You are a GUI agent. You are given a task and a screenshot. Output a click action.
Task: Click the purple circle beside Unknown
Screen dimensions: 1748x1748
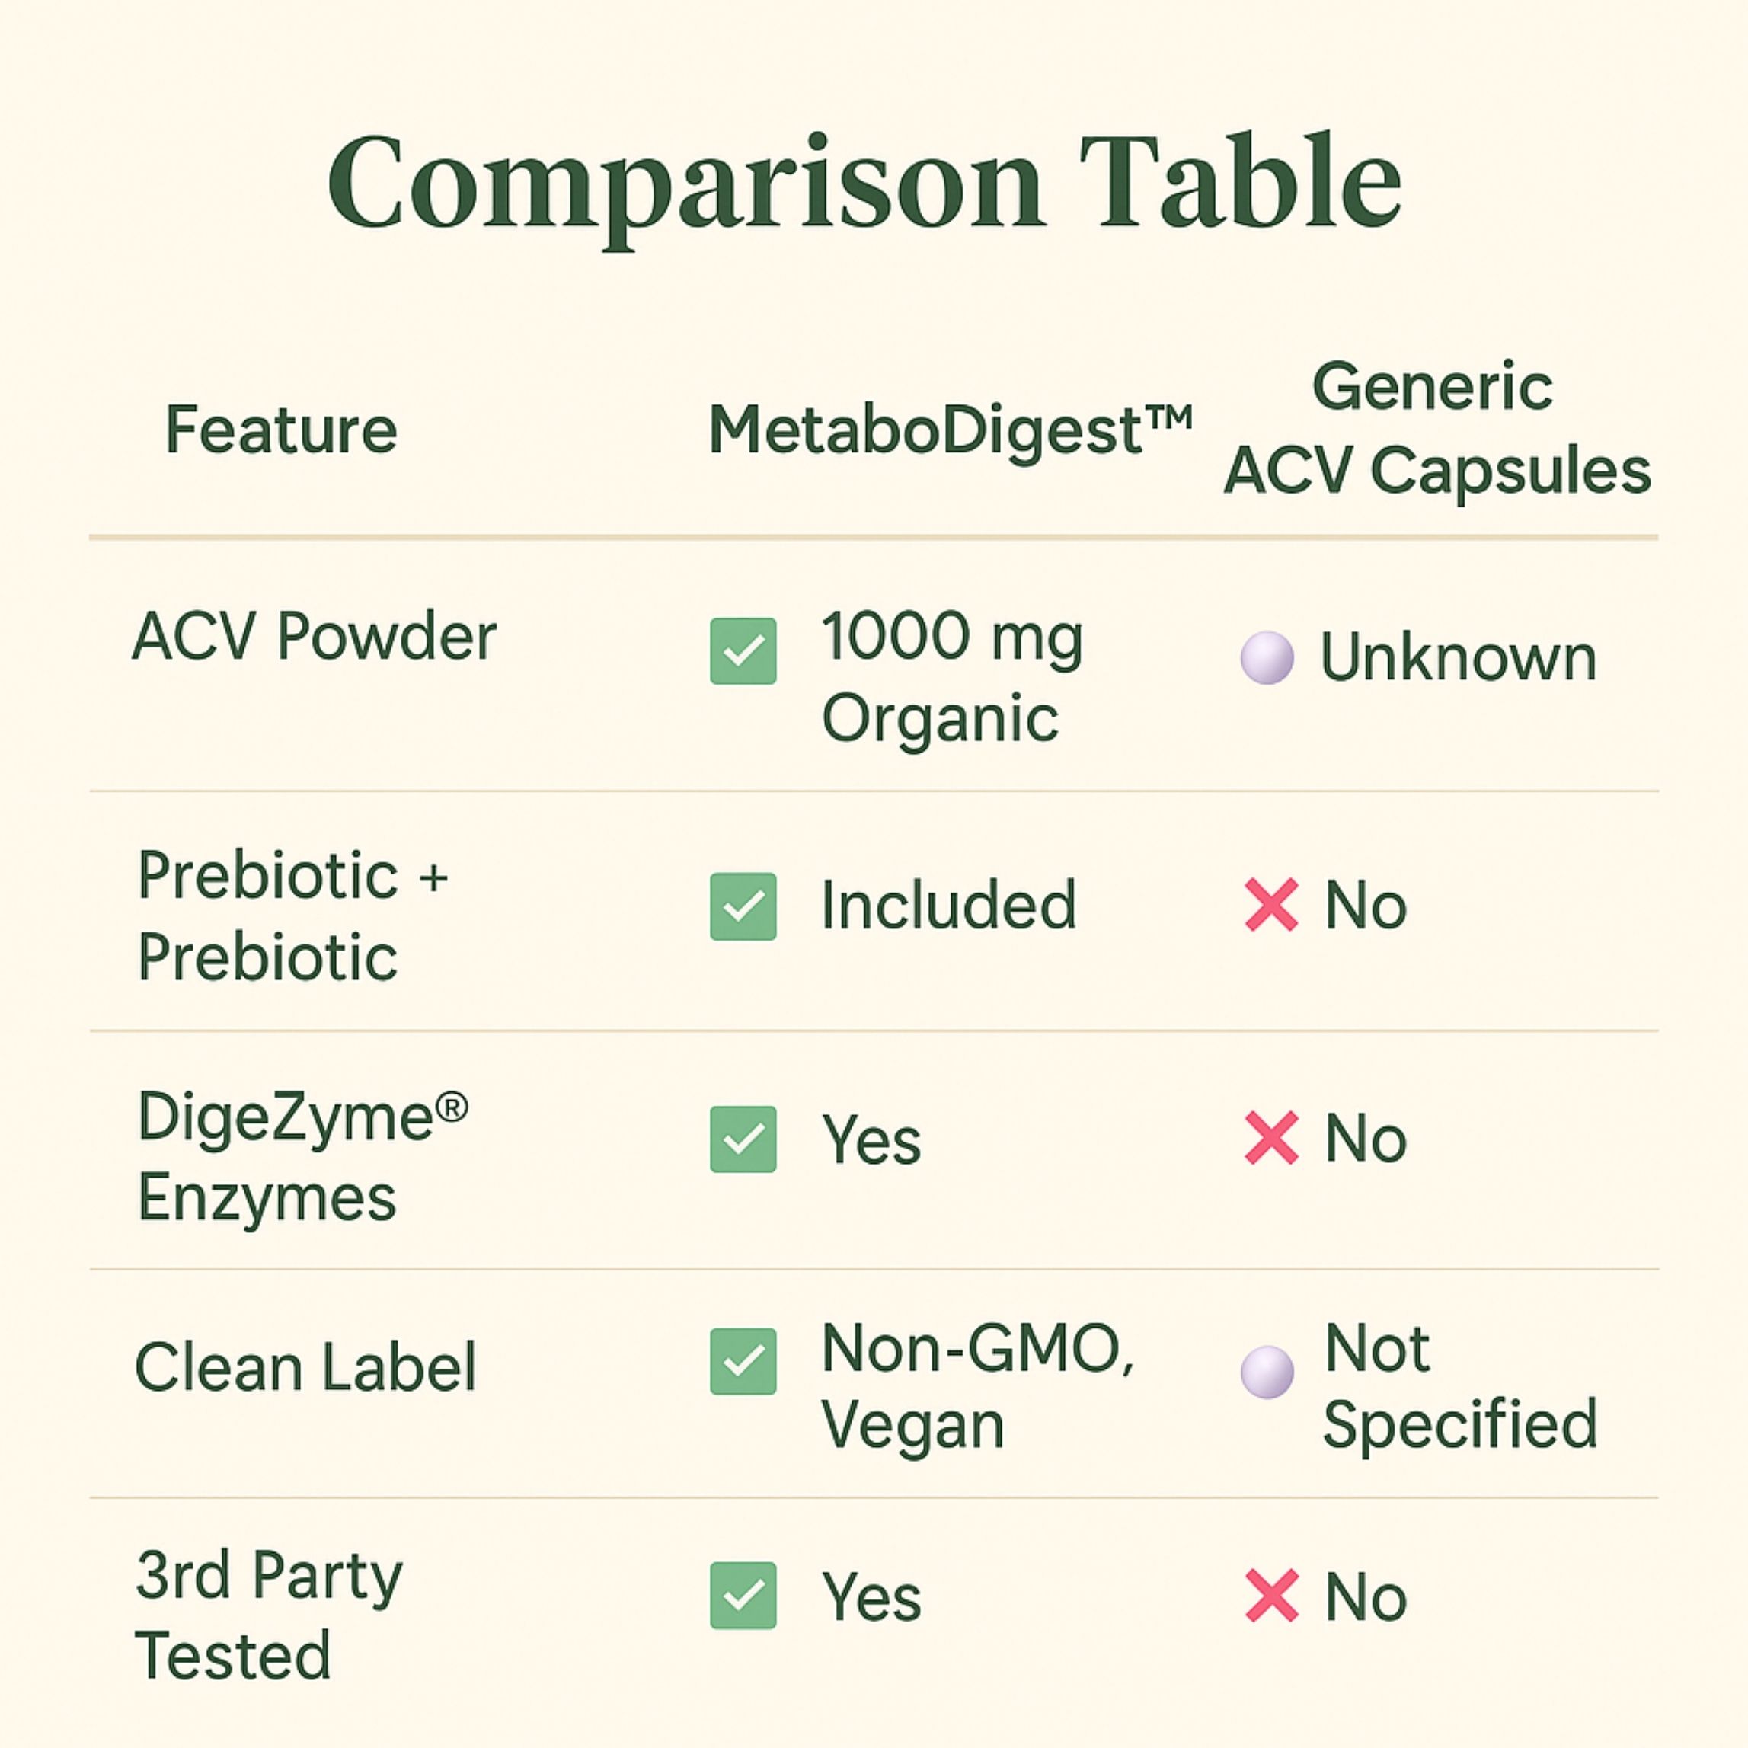click(x=1267, y=657)
